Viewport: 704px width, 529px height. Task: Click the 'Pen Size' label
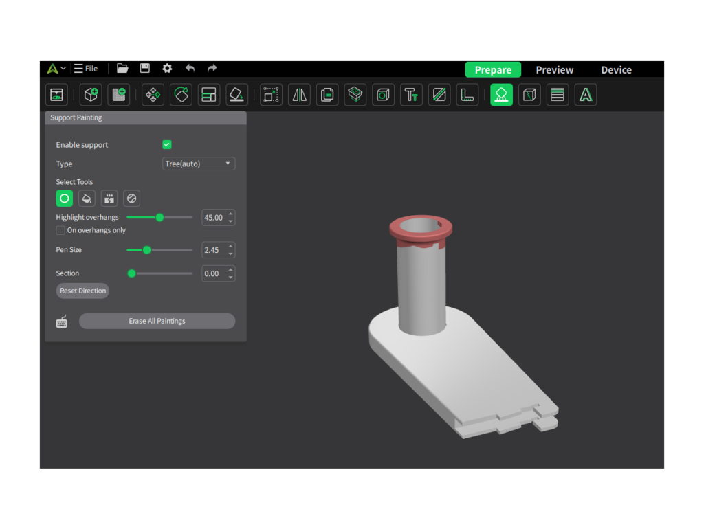pyautogui.click(x=69, y=249)
